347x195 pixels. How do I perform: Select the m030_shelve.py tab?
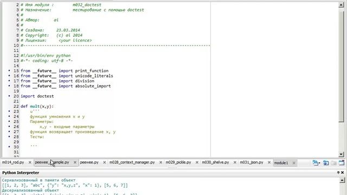pos(215,162)
